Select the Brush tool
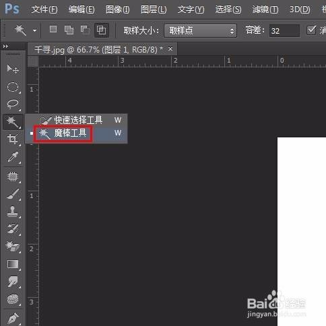The height and width of the screenshot is (326, 326). [x=13, y=194]
